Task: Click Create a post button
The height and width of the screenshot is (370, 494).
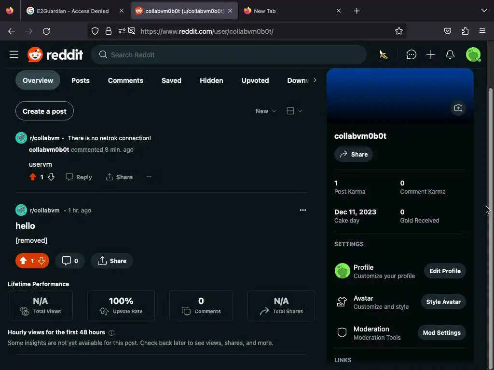Action: [x=44, y=111]
